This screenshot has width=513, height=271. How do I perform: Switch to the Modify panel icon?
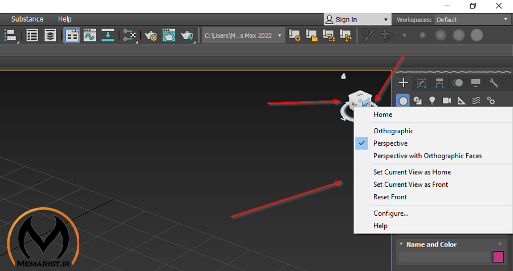421,83
